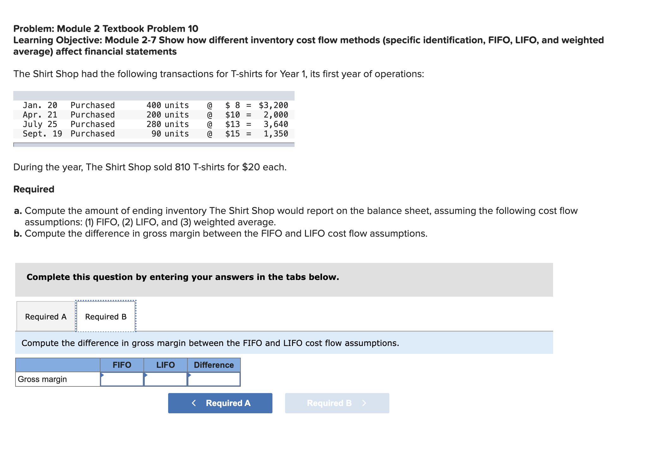This screenshot has height=467, width=646.
Task: Click the July 25 purchase row
Action: click(x=154, y=124)
